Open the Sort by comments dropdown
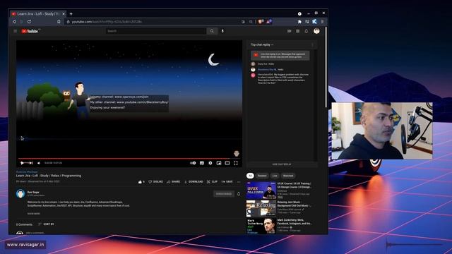Viewport: 452px width, 254px height. coord(46,224)
